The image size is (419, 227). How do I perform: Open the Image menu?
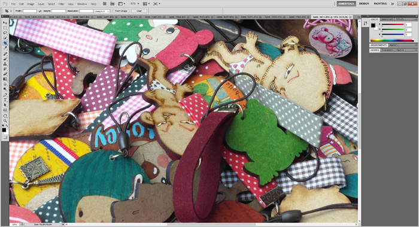pyautogui.click(x=31, y=4)
